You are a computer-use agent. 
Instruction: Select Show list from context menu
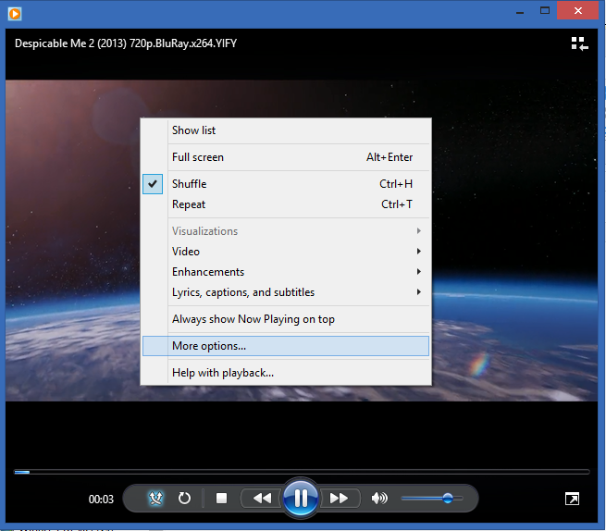click(x=286, y=130)
